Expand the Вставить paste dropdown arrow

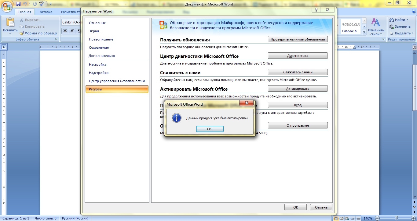pyautogui.click(x=10, y=34)
